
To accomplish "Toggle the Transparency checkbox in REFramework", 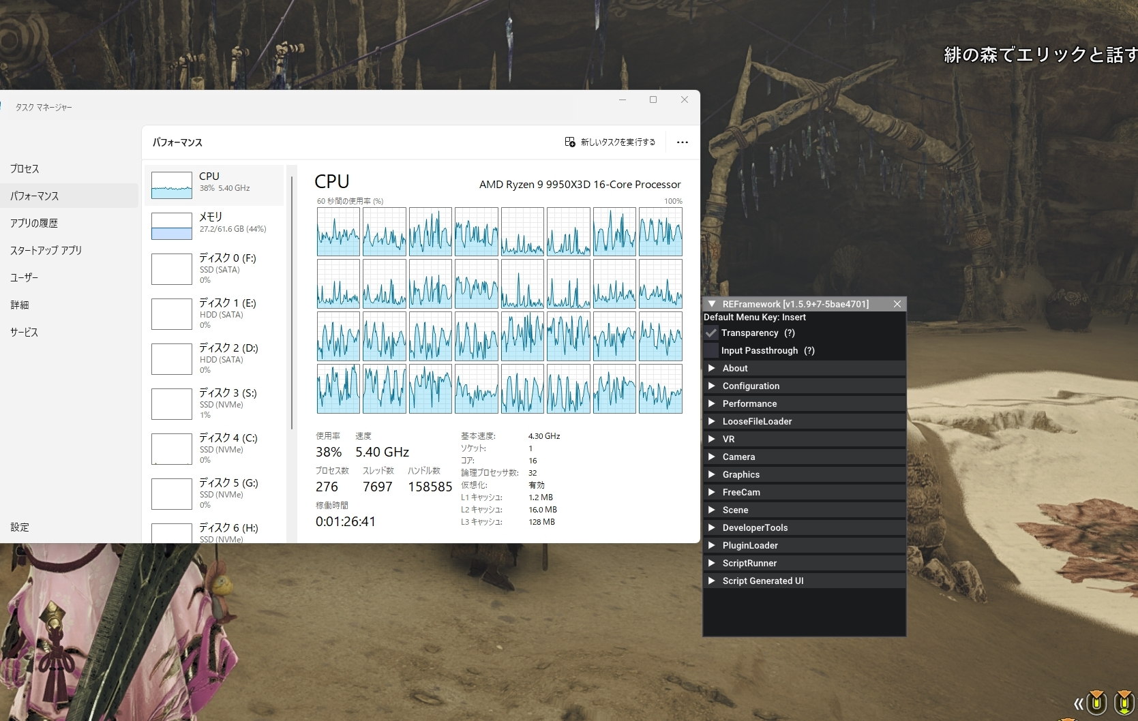I will pos(711,333).
